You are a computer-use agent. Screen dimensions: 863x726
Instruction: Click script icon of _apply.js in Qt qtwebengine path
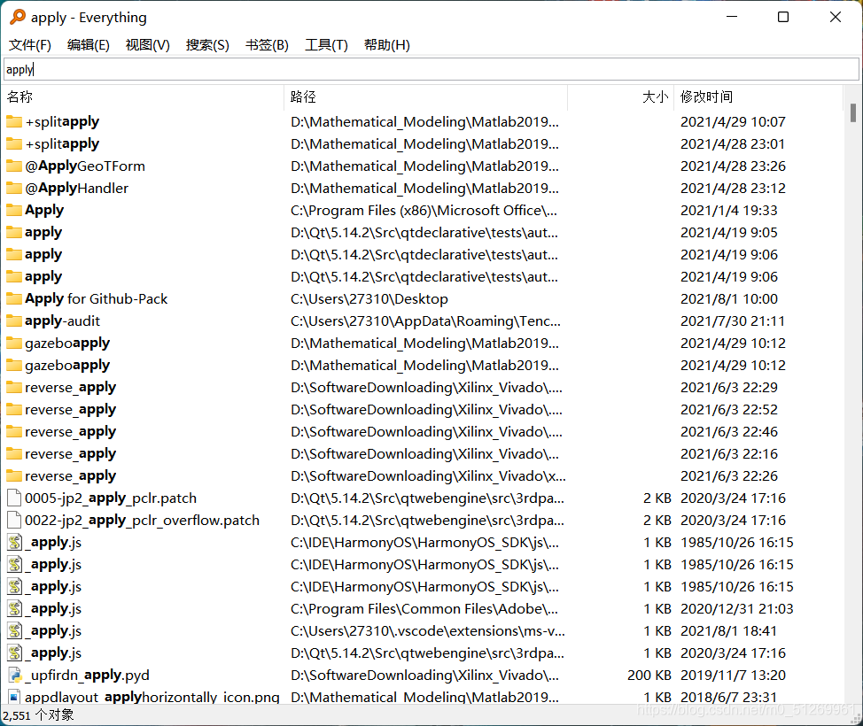[14, 653]
